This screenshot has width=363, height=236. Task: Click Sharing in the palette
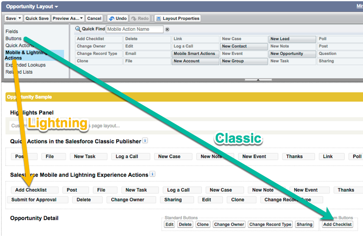tap(340, 61)
